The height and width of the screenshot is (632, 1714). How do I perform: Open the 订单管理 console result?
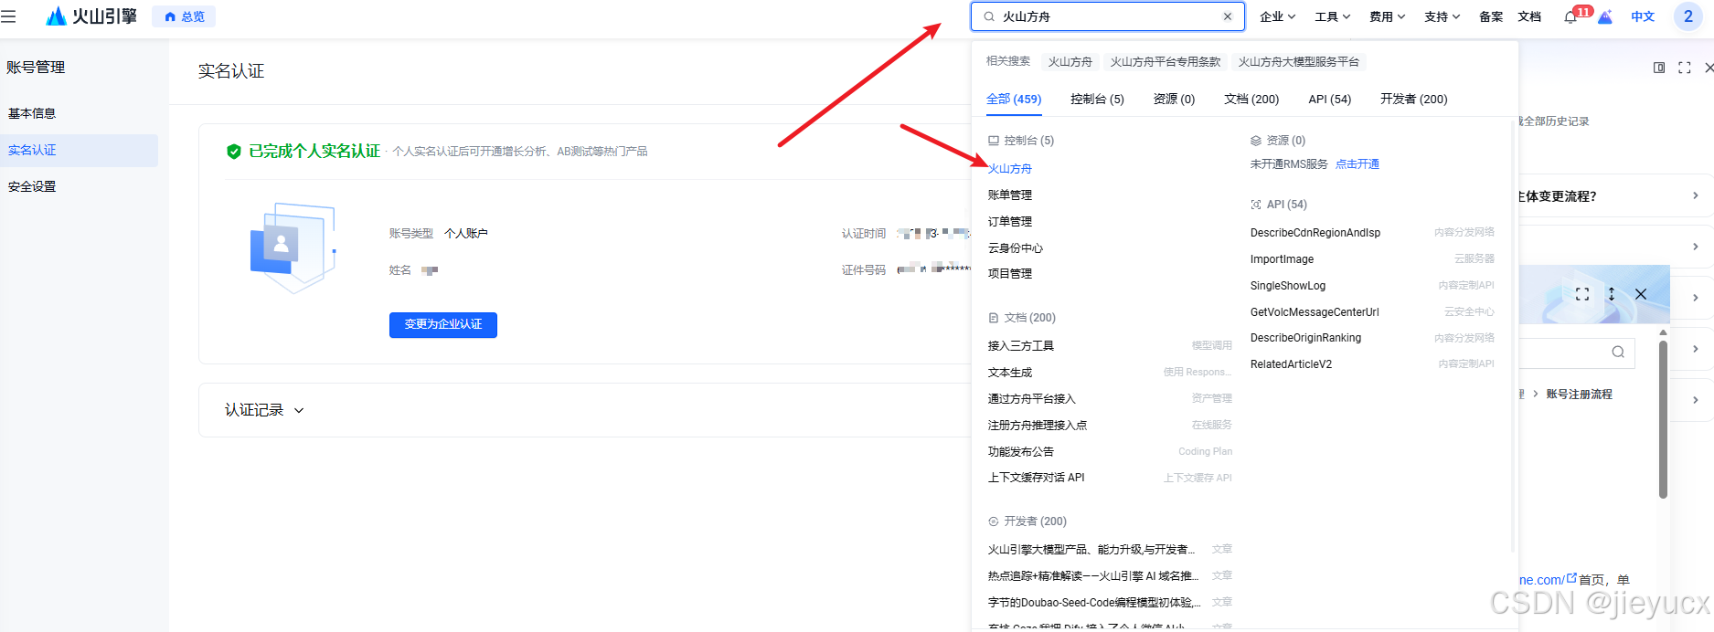click(x=1010, y=222)
